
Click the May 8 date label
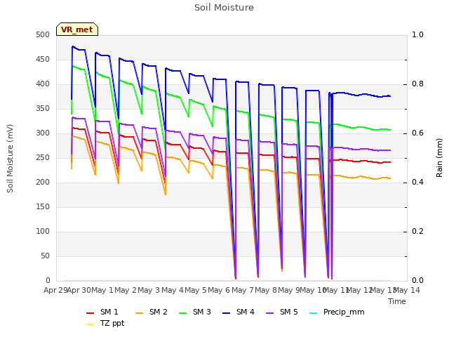click(x=266, y=291)
